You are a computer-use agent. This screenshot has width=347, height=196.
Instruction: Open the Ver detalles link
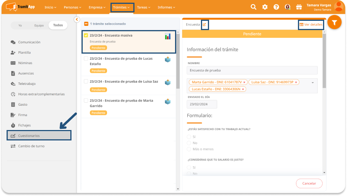click(311, 24)
